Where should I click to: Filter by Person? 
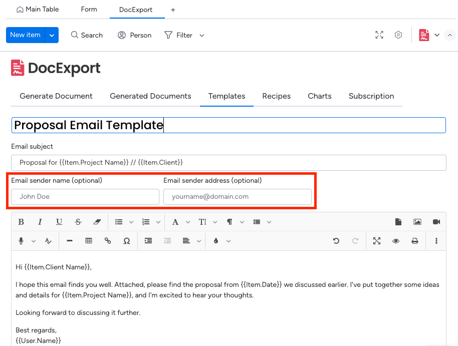(x=135, y=35)
